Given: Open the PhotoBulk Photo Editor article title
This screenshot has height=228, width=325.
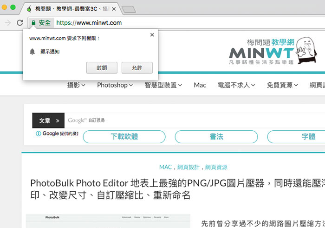Looking at the screenshot, I should (178, 189).
